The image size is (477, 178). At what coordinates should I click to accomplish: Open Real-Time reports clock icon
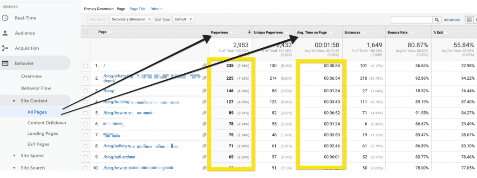point(5,18)
